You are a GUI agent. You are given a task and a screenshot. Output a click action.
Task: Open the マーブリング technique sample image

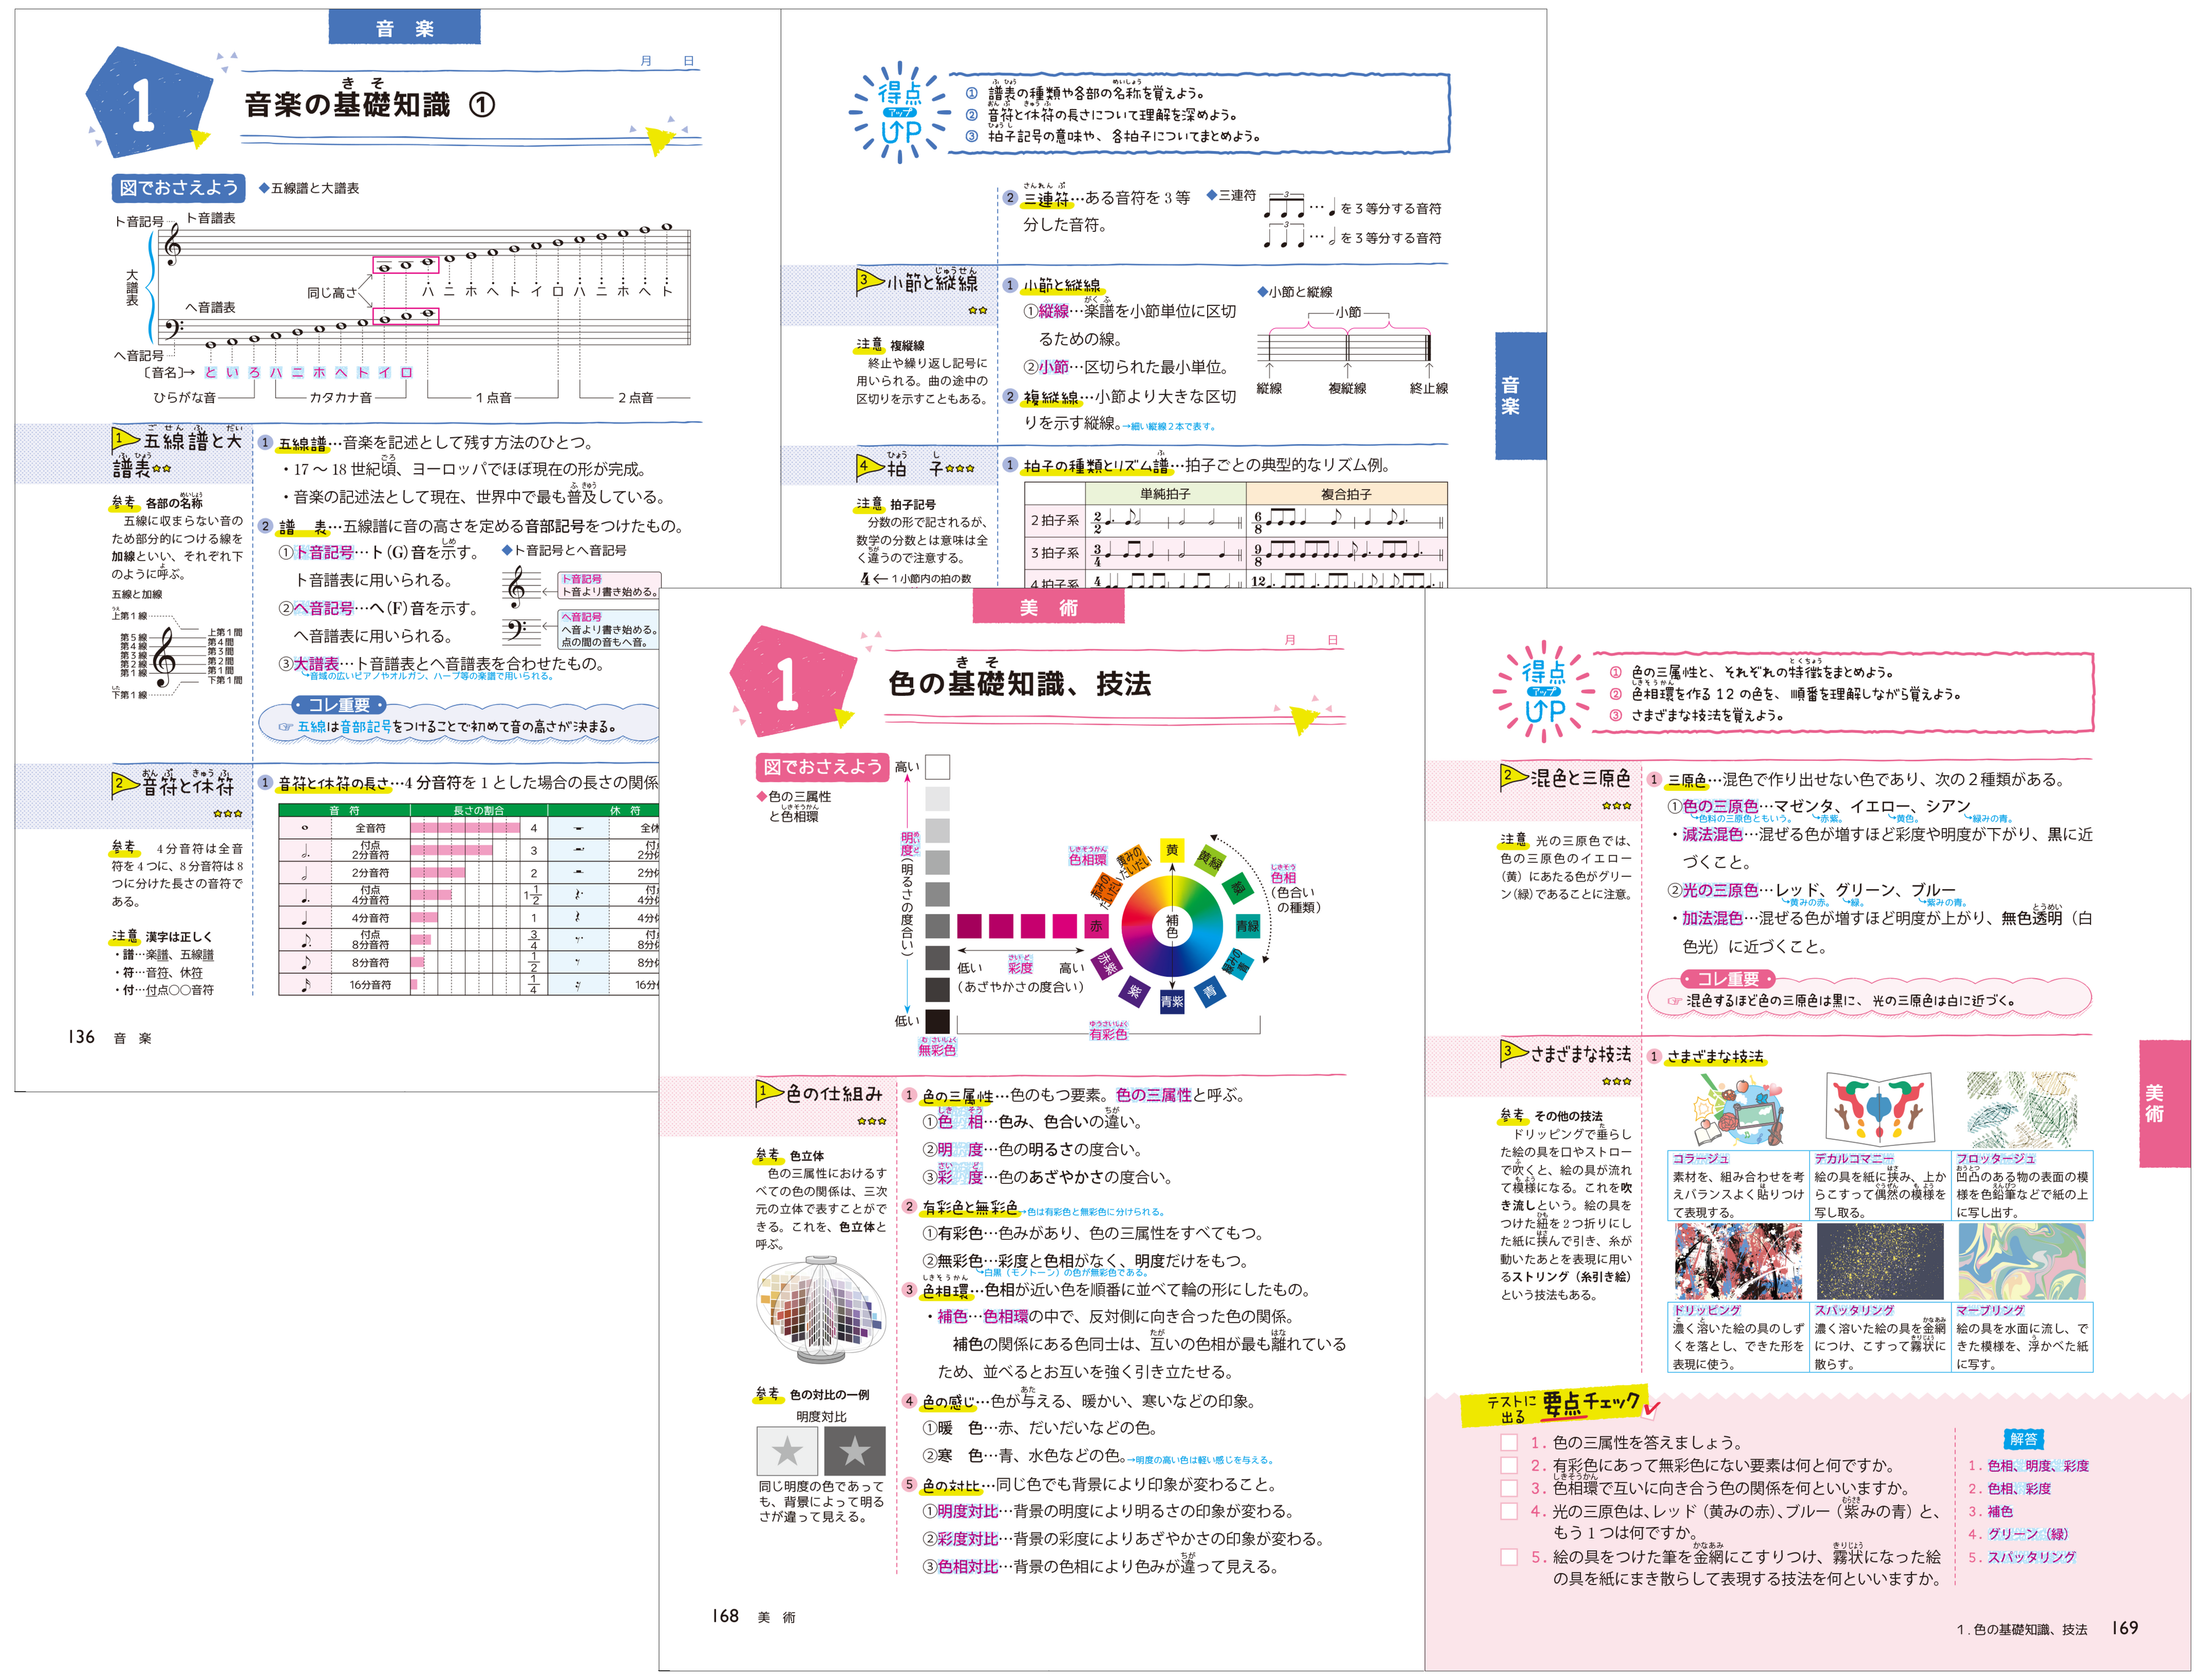coord(2021,1262)
